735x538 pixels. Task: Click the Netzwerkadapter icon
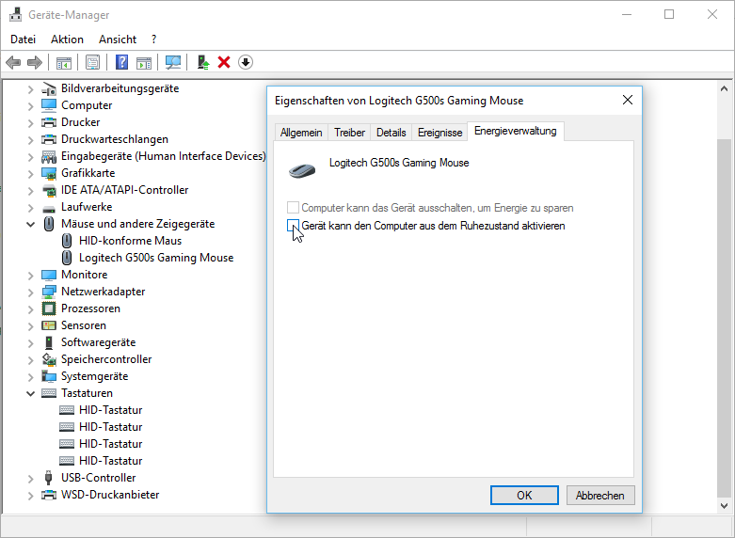tap(49, 292)
